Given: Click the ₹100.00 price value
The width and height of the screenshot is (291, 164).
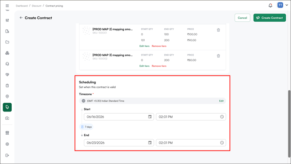Looking at the screenshot, I should point(192,34).
